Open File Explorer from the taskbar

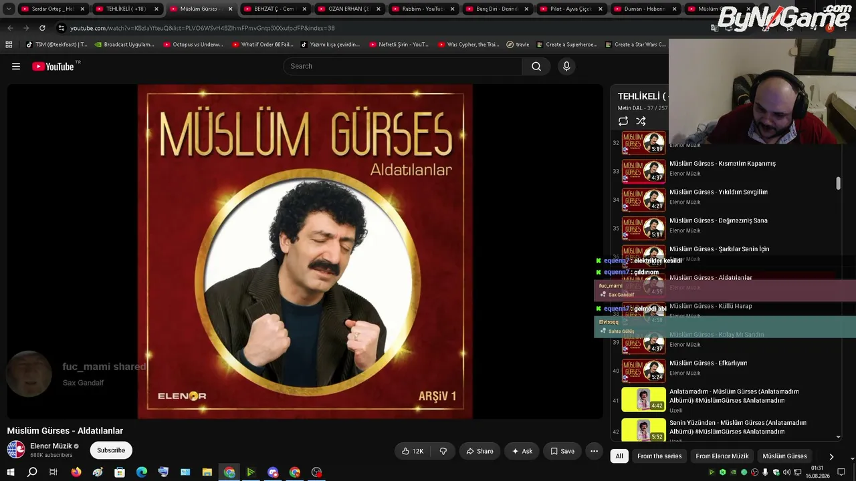[x=207, y=472]
